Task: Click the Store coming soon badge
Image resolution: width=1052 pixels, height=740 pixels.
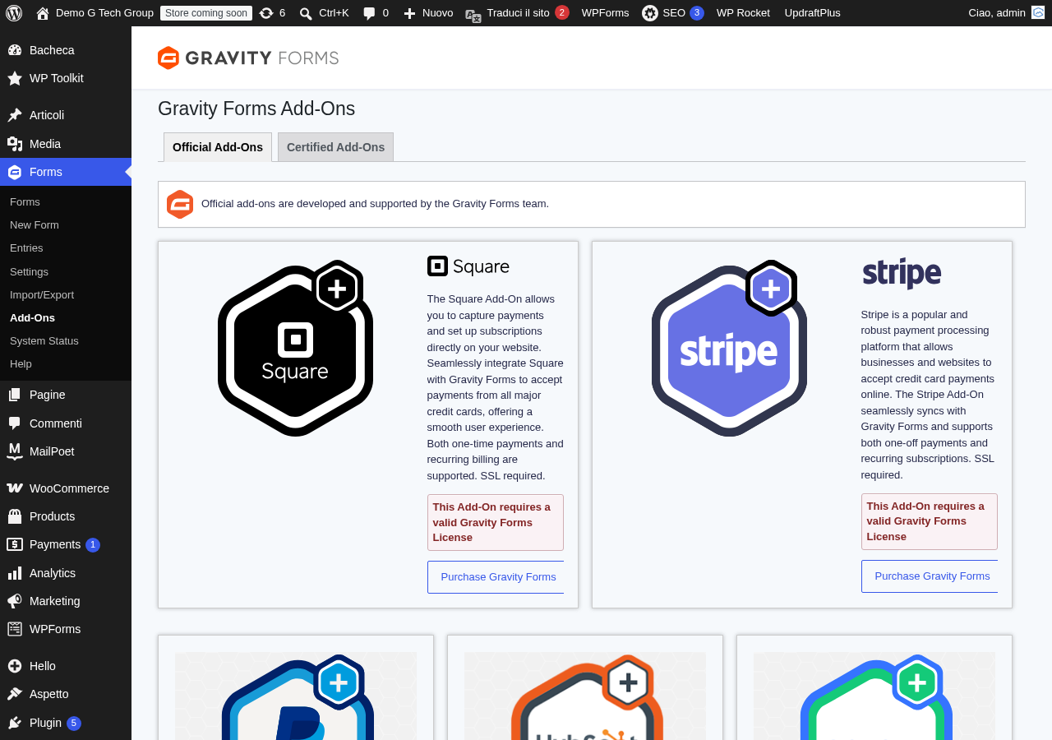Action: pos(206,13)
